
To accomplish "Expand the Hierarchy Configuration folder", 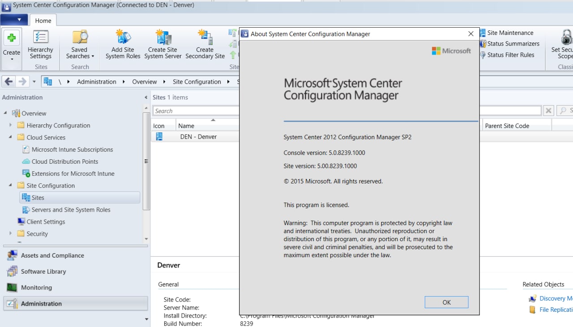I will tap(10, 125).
